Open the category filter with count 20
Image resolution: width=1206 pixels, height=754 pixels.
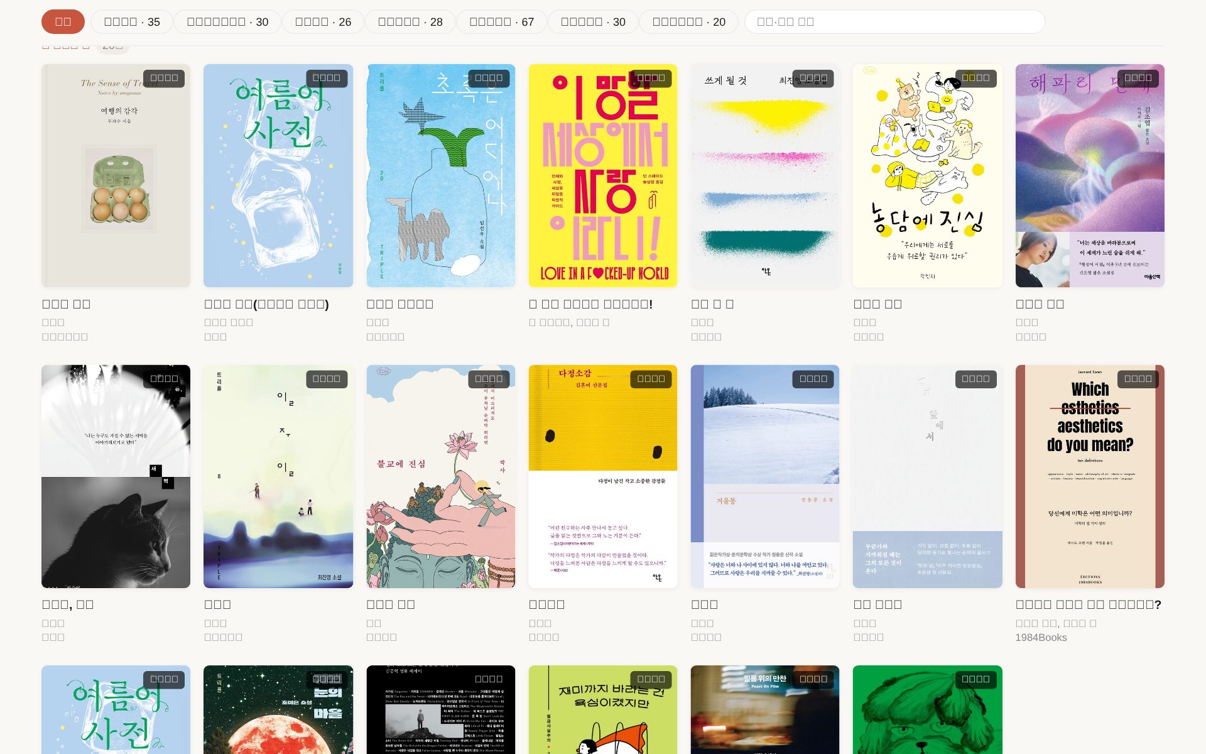click(x=688, y=21)
